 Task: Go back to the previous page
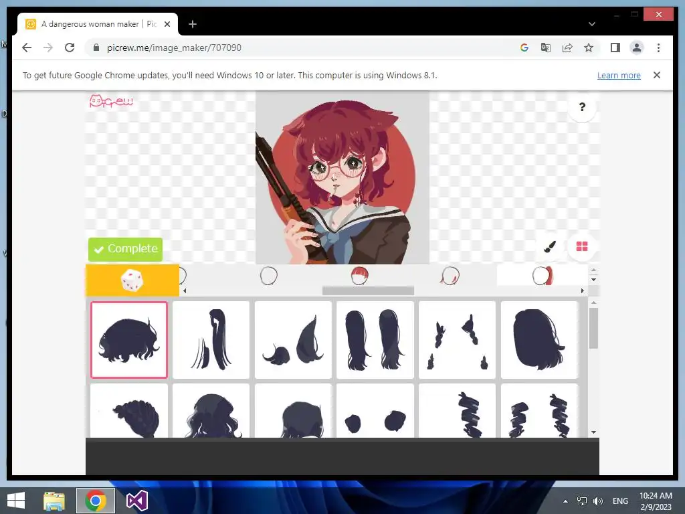click(x=27, y=48)
